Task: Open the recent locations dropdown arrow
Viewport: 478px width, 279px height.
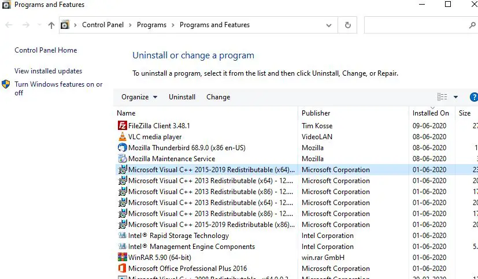Action: (x=39, y=25)
